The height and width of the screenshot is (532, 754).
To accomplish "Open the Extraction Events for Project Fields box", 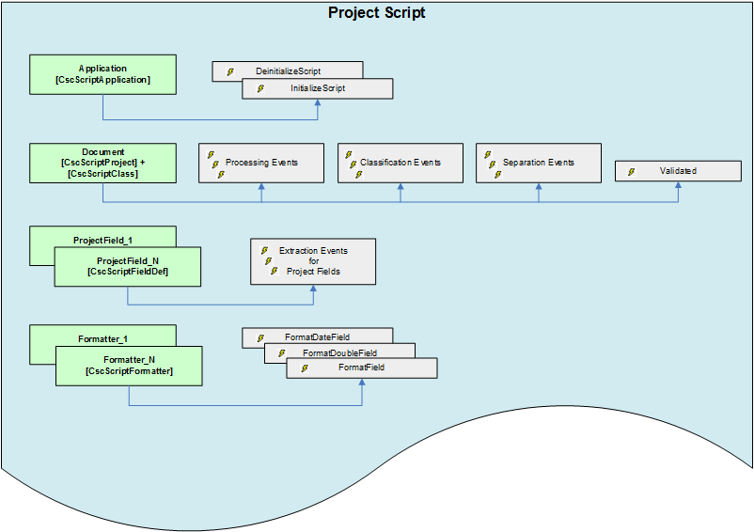I will tap(313, 261).
